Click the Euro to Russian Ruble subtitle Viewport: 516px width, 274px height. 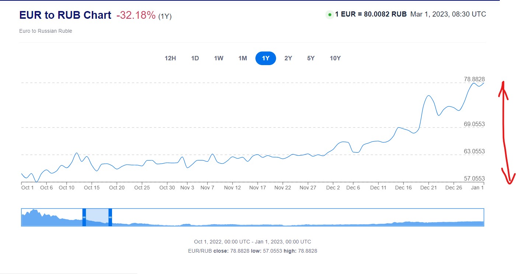(46, 31)
